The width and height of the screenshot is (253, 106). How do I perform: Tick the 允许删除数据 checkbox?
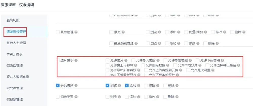[143, 65]
